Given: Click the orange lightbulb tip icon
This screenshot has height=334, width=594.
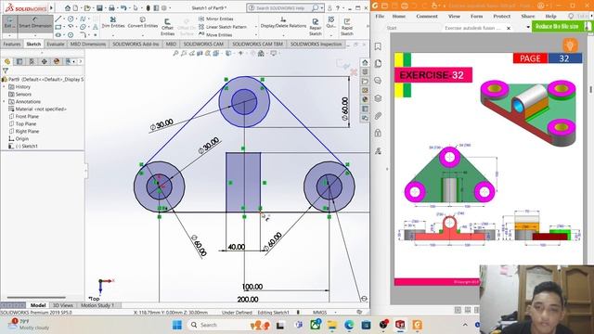Looking at the screenshot, I should tap(570, 45).
